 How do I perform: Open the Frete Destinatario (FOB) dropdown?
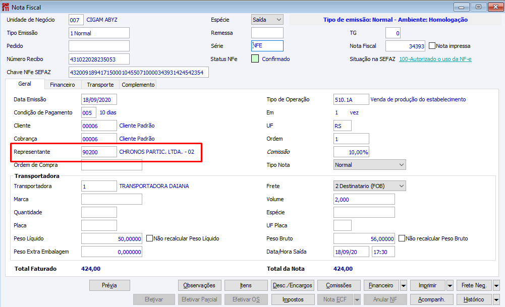[369, 186]
